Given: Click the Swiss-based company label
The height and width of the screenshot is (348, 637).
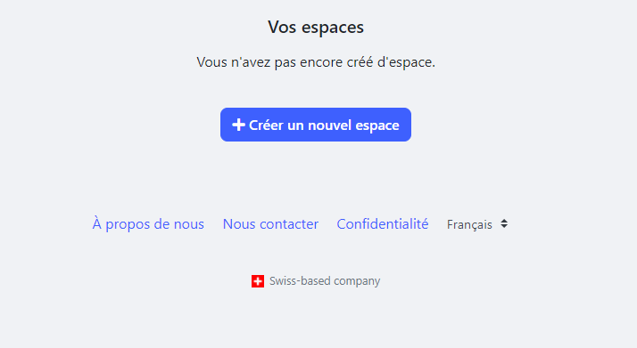Looking at the screenshot, I should click(x=325, y=281).
